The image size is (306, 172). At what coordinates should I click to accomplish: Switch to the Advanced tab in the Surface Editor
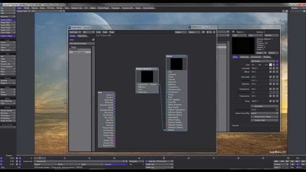point(244,57)
